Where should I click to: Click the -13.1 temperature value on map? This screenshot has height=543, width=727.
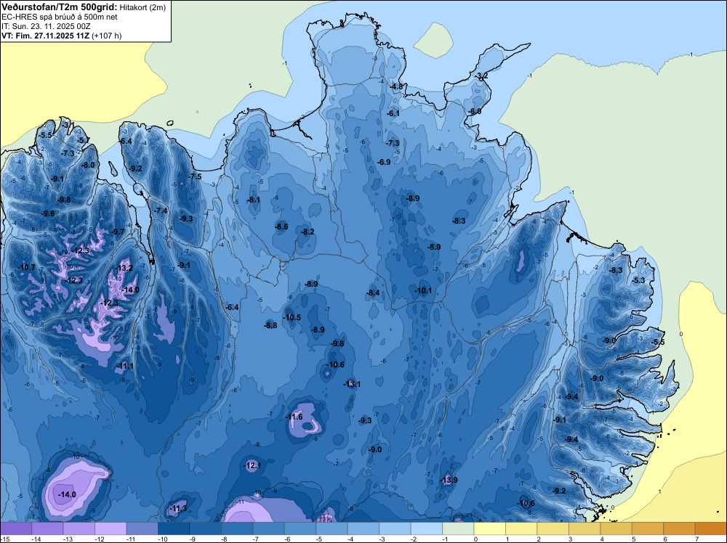point(352,384)
